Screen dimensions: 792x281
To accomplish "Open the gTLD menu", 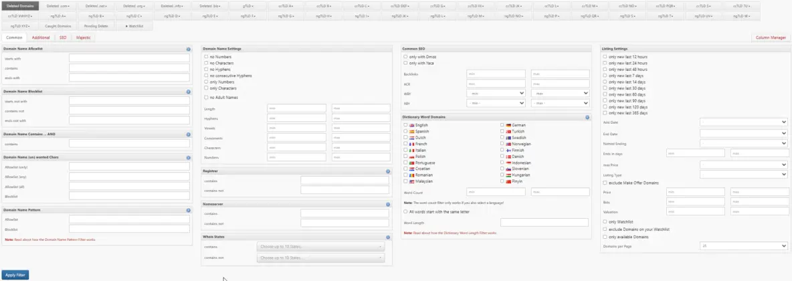I will (248, 6).
